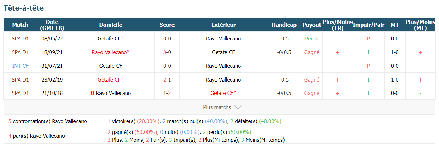The image size is (439, 148).
Task: Select Getafe CF home team 31/07/21
Action: (111, 66)
